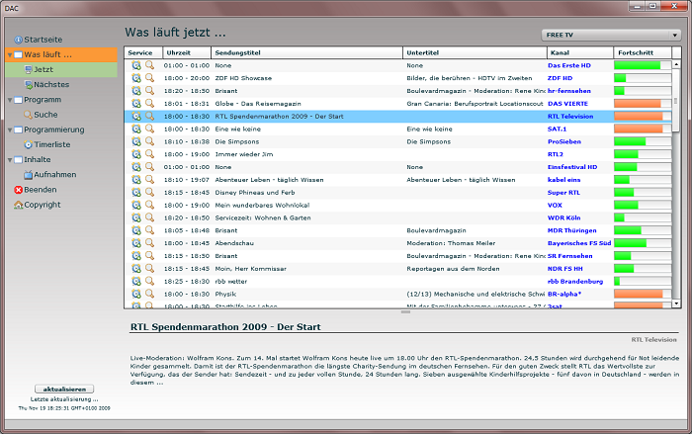The image size is (692, 434).
Task: Collapse the Programm tree node arrow
Action: [10, 100]
